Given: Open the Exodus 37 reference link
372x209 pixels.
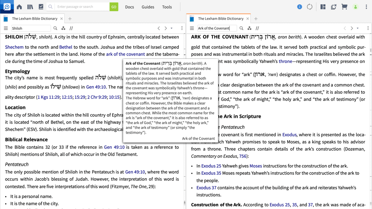Looking at the screenshot, I should pos(206,188).
